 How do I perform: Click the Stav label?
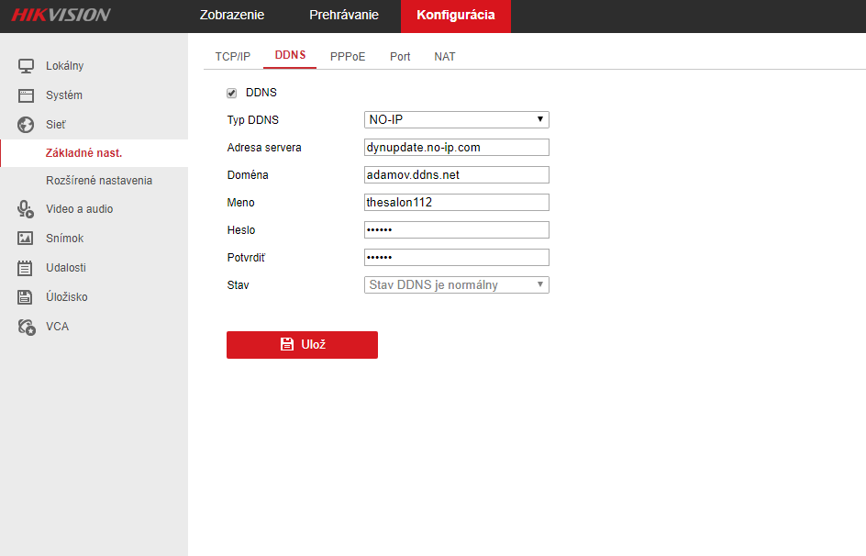(x=238, y=285)
